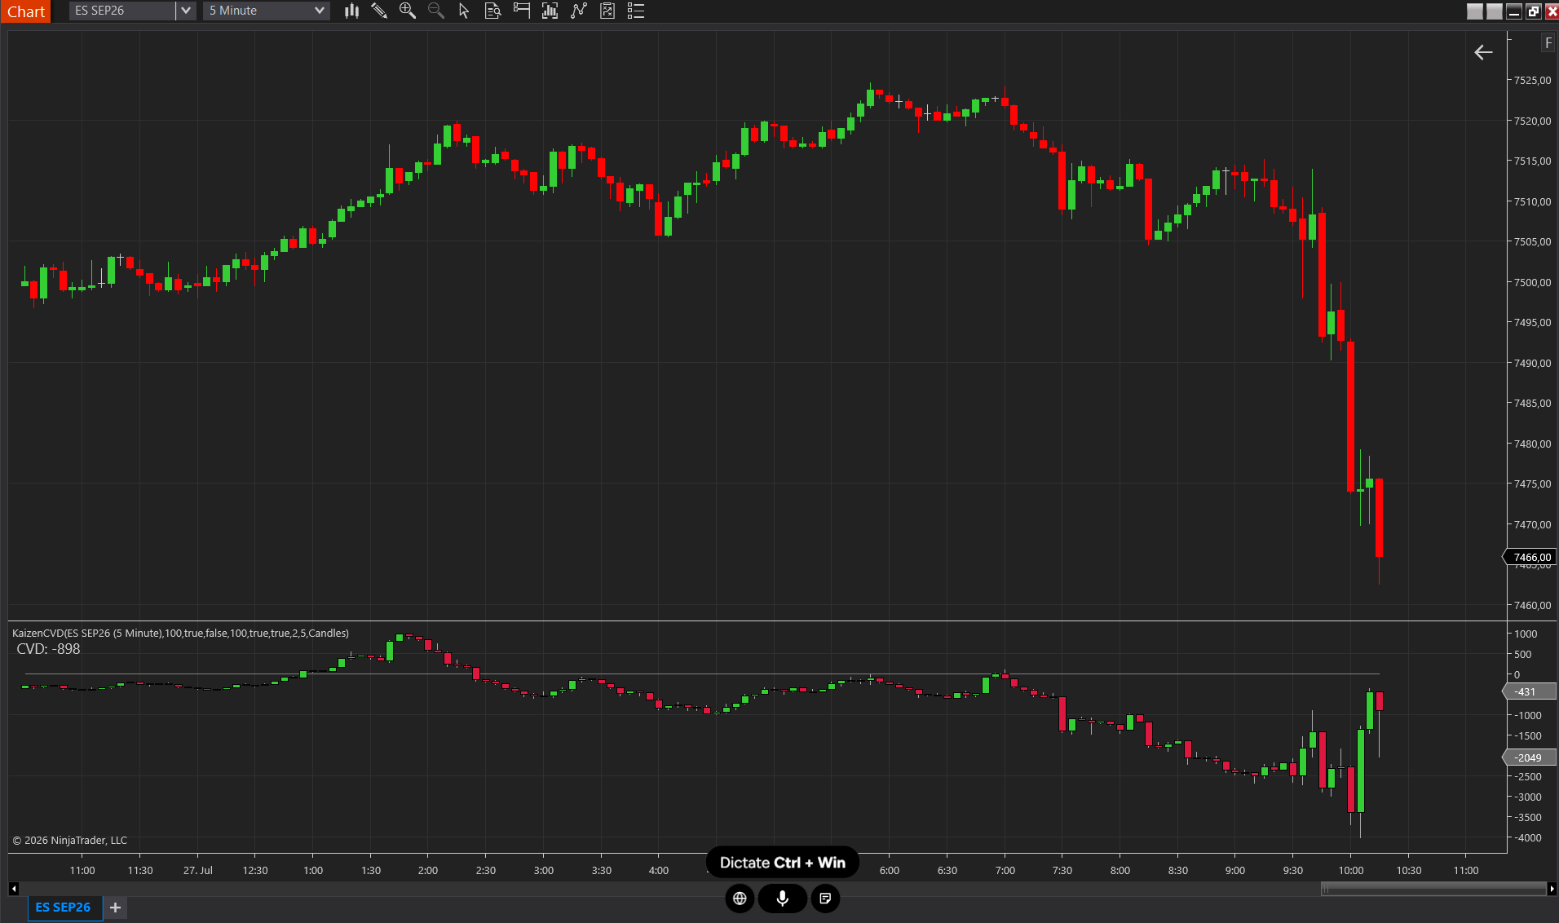Click the zoom in magnifier icon
The image size is (1559, 923).
408,11
